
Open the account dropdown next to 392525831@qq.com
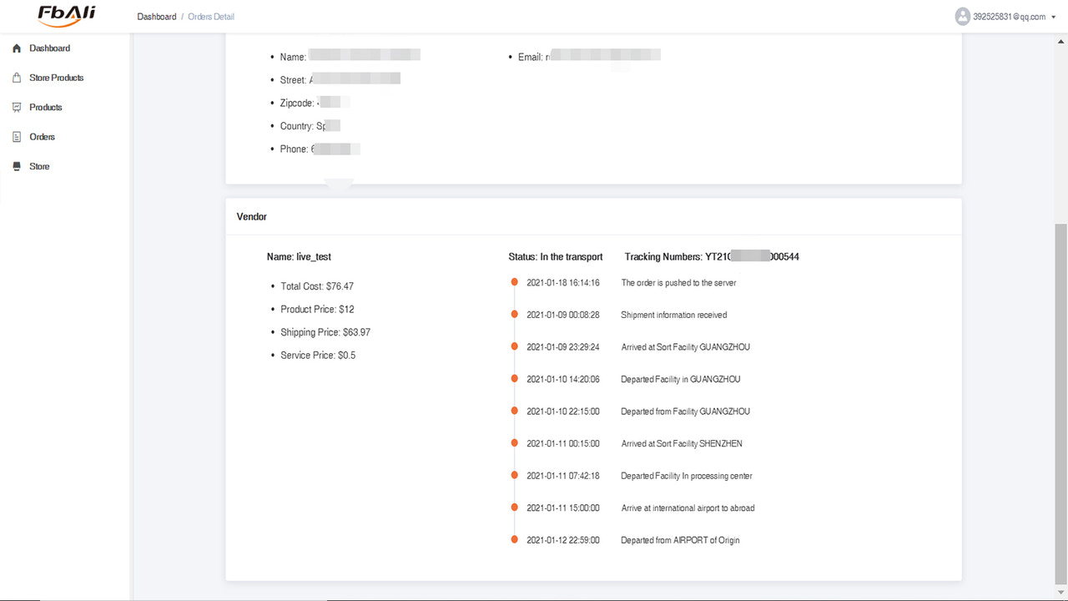(1053, 16)
